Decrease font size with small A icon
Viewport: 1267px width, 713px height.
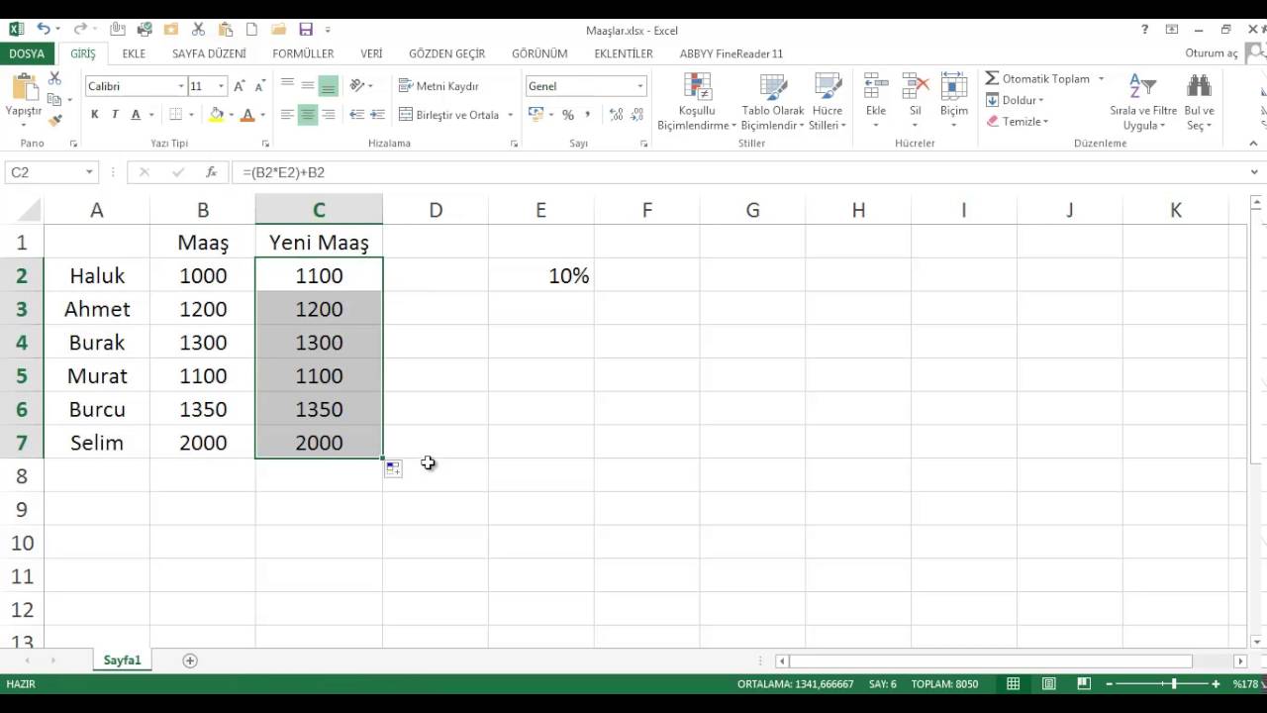tap(258, 86)
